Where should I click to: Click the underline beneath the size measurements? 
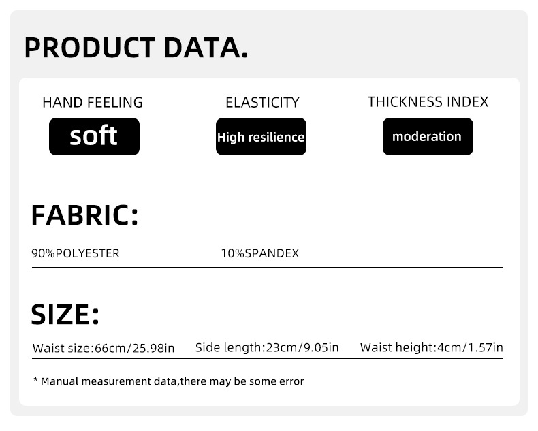267,358
